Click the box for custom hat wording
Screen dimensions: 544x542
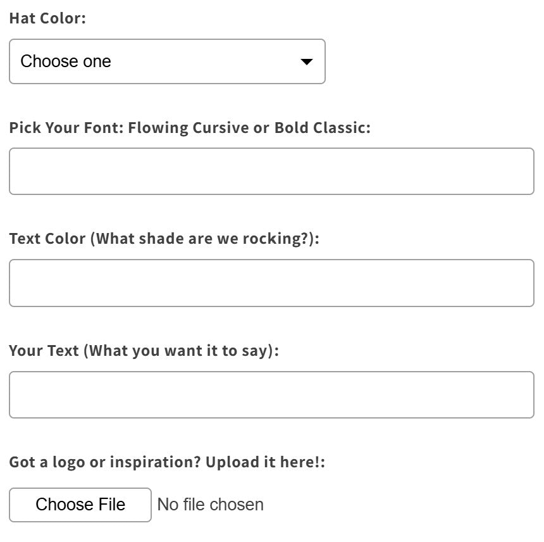coord(271,394)
